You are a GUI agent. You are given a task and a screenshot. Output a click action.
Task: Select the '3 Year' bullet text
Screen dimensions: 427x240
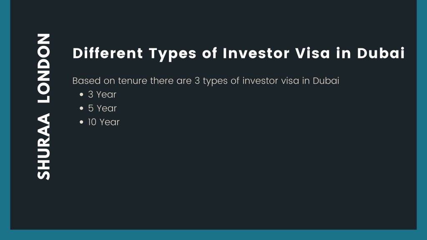coord(102,95)
